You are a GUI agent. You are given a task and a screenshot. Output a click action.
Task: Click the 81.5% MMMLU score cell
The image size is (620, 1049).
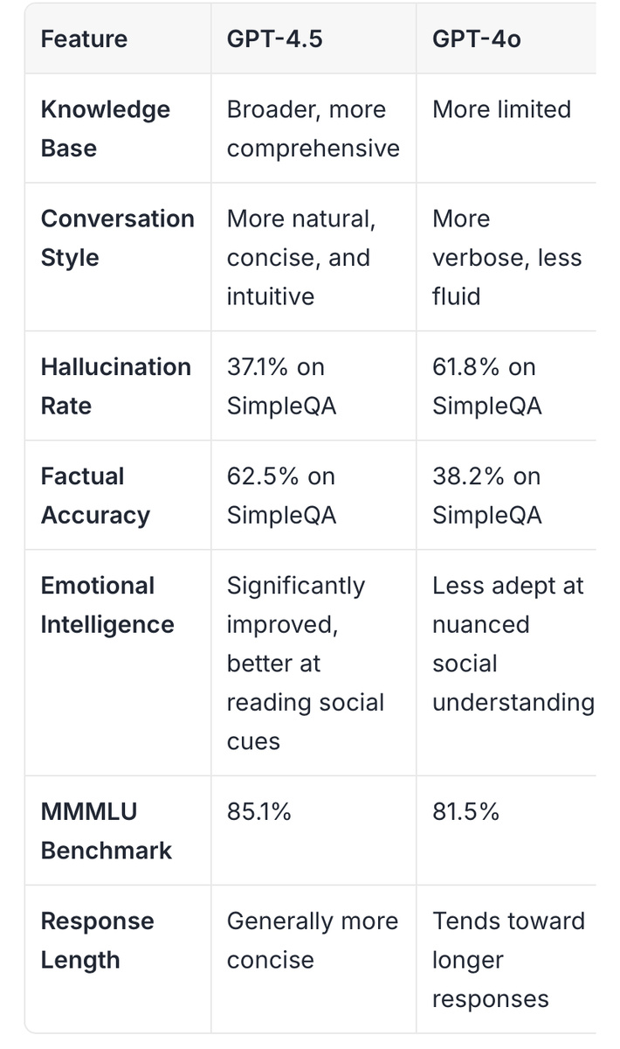click(x=465, y=811)
